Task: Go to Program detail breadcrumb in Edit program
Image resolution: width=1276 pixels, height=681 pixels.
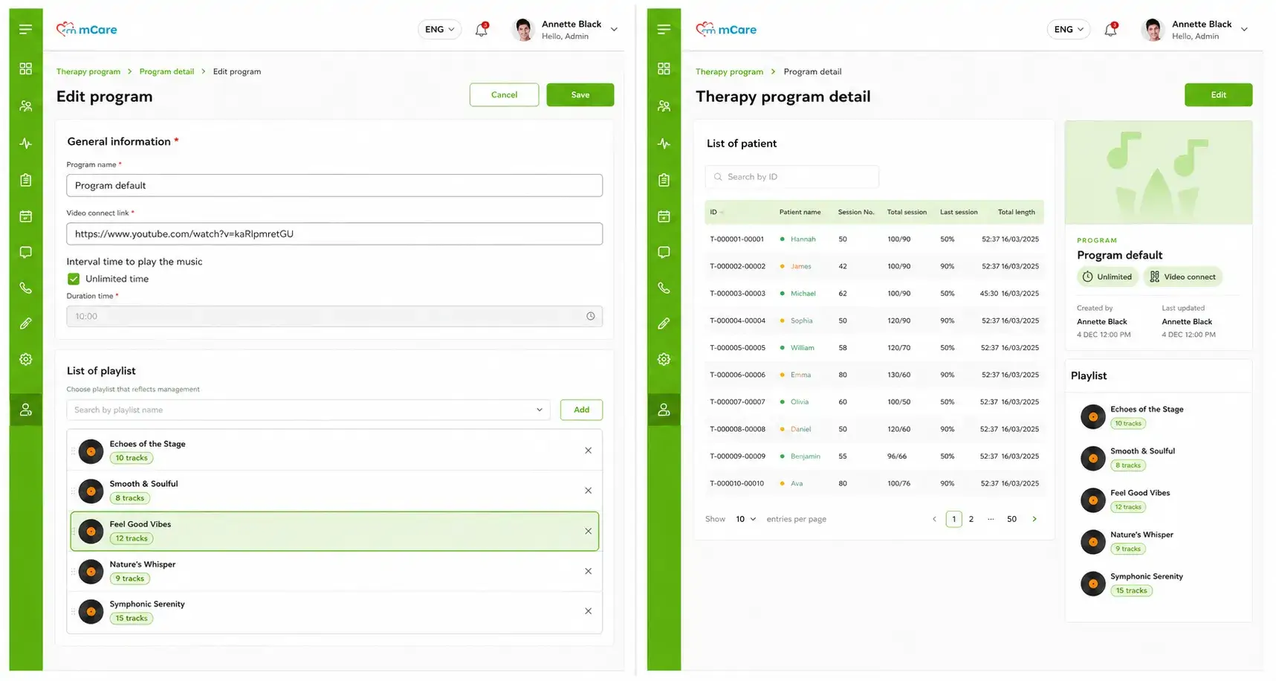Action: pyautogui.click(x=166, y=71)
